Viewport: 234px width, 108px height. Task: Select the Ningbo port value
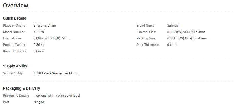[39, 102]
